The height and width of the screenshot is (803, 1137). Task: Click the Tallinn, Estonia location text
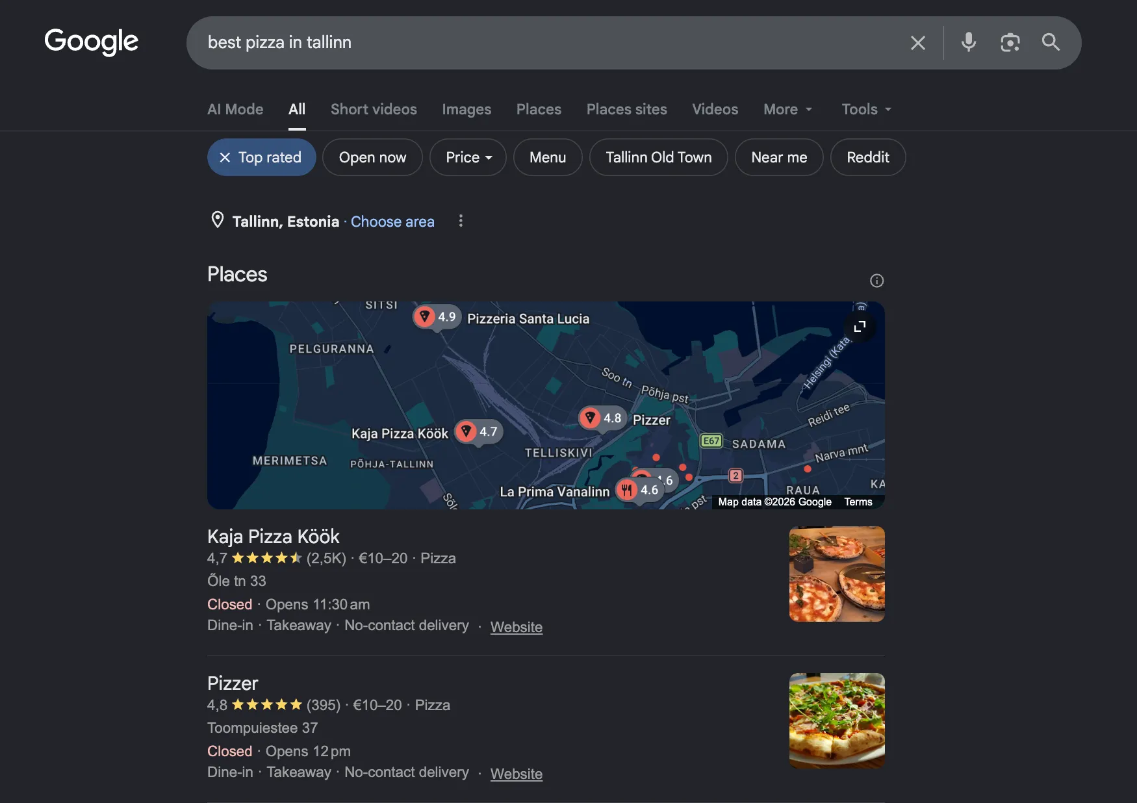(x=286, y=222)
